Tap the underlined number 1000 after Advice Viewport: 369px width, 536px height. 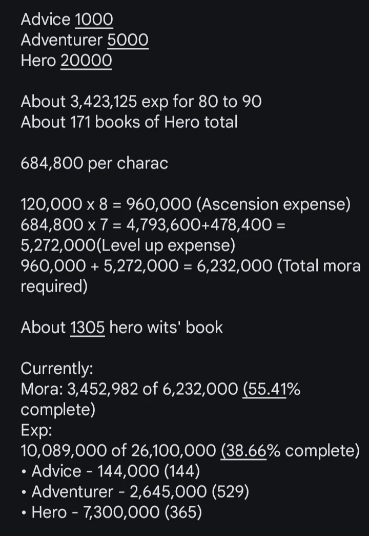[94, 20]
